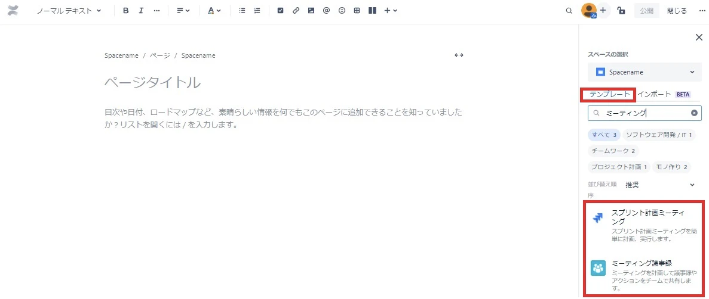
Task: Toggle bold formatting
Action: tap(125, 11)
